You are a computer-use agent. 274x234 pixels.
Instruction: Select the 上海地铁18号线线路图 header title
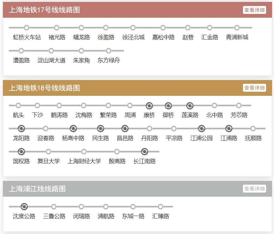[44, 88]
